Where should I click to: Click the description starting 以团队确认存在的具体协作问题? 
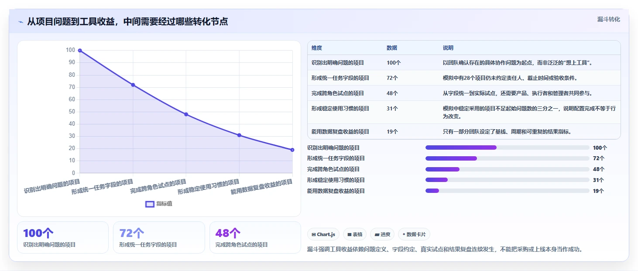(517, 63)
